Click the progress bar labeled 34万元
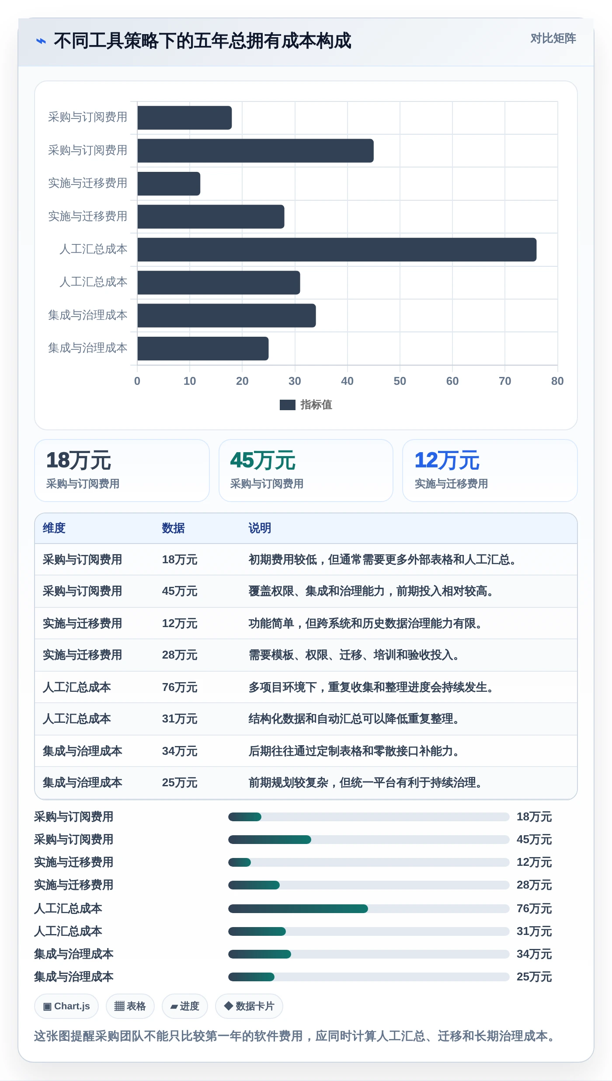The height and width of the screenshot is (1081, 612). (369, 954)
